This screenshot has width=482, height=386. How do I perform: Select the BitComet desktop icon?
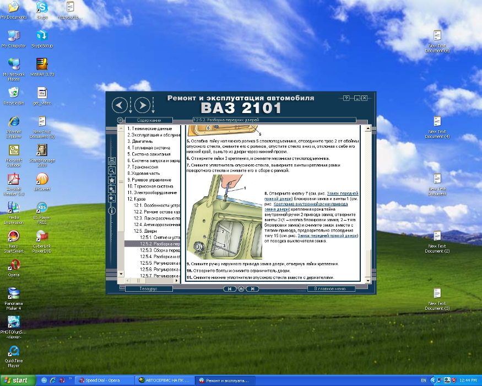point(42,182)
